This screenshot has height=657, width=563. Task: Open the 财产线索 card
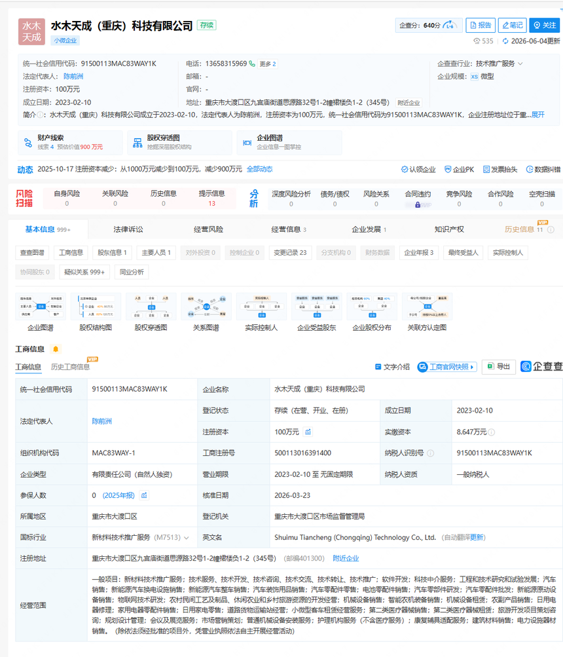70,142
